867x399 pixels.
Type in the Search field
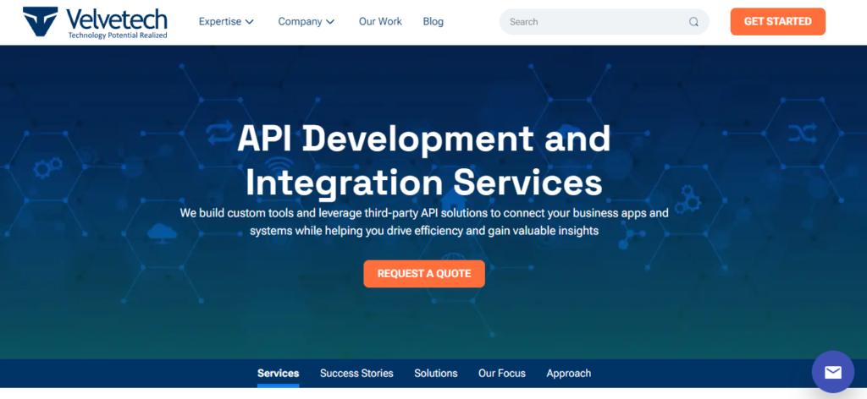click(x=593, y=22)
